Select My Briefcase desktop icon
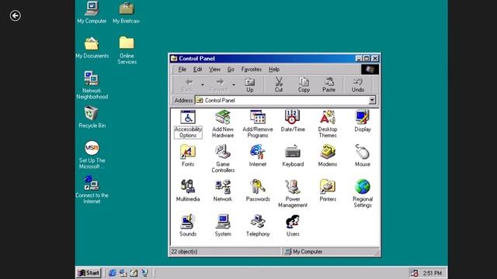Screen dimensions: 497x279 (126, 12)
